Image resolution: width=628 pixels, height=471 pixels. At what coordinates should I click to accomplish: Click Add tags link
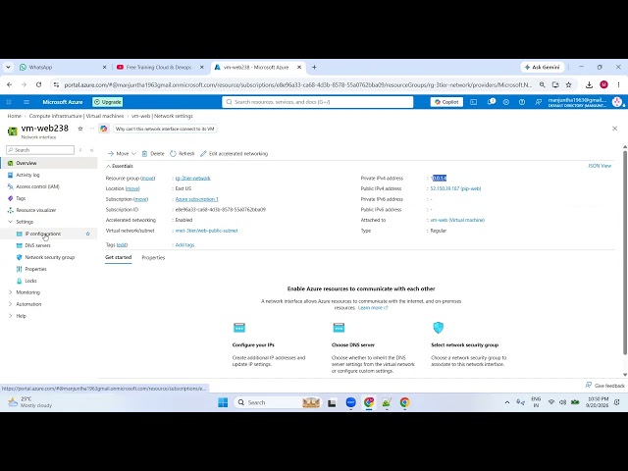click(184, 244)
